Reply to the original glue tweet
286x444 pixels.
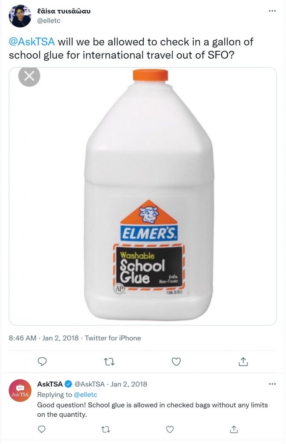click(x=42, y=362)
